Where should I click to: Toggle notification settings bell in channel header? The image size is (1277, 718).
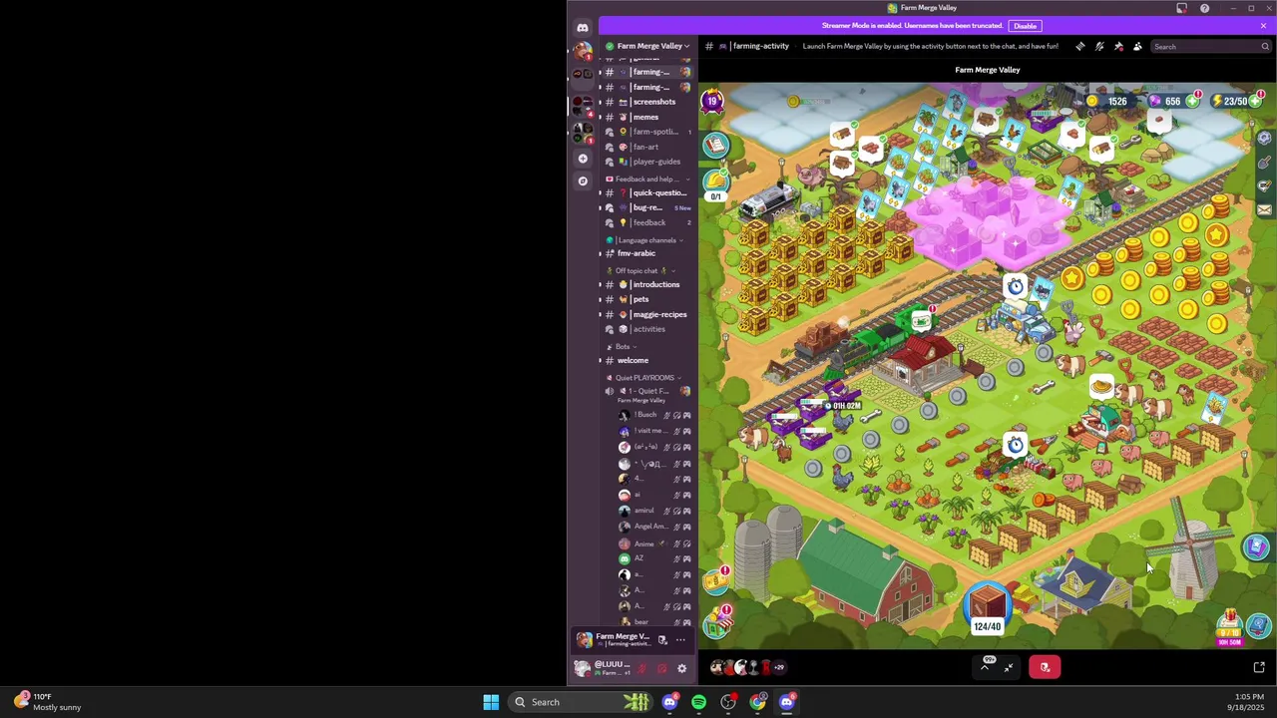1099,46
